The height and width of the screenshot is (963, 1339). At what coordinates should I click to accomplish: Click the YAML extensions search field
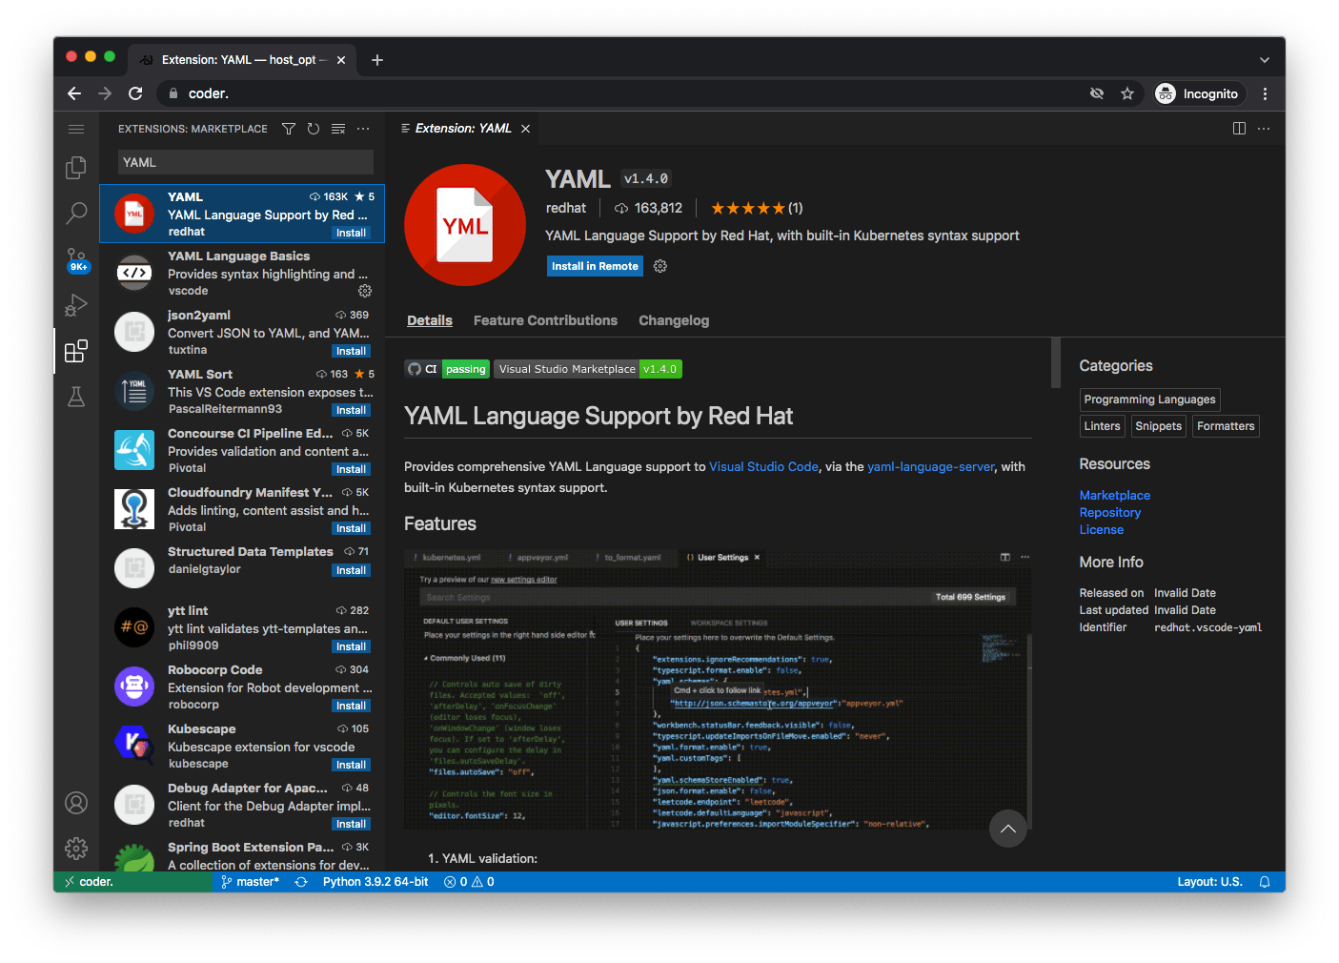245,162
